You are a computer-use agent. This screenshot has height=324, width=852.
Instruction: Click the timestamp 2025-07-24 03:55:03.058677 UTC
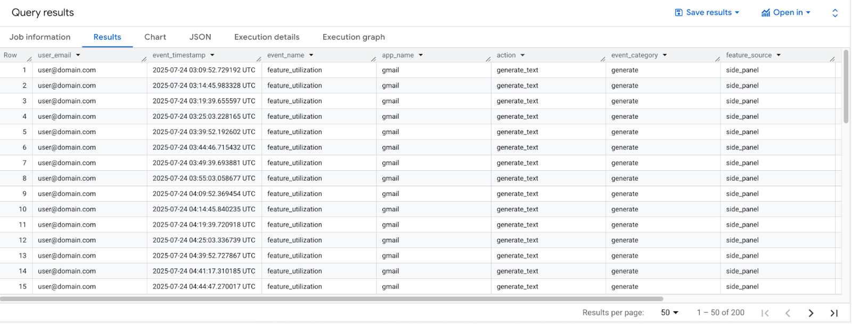[x=204, y=178]
